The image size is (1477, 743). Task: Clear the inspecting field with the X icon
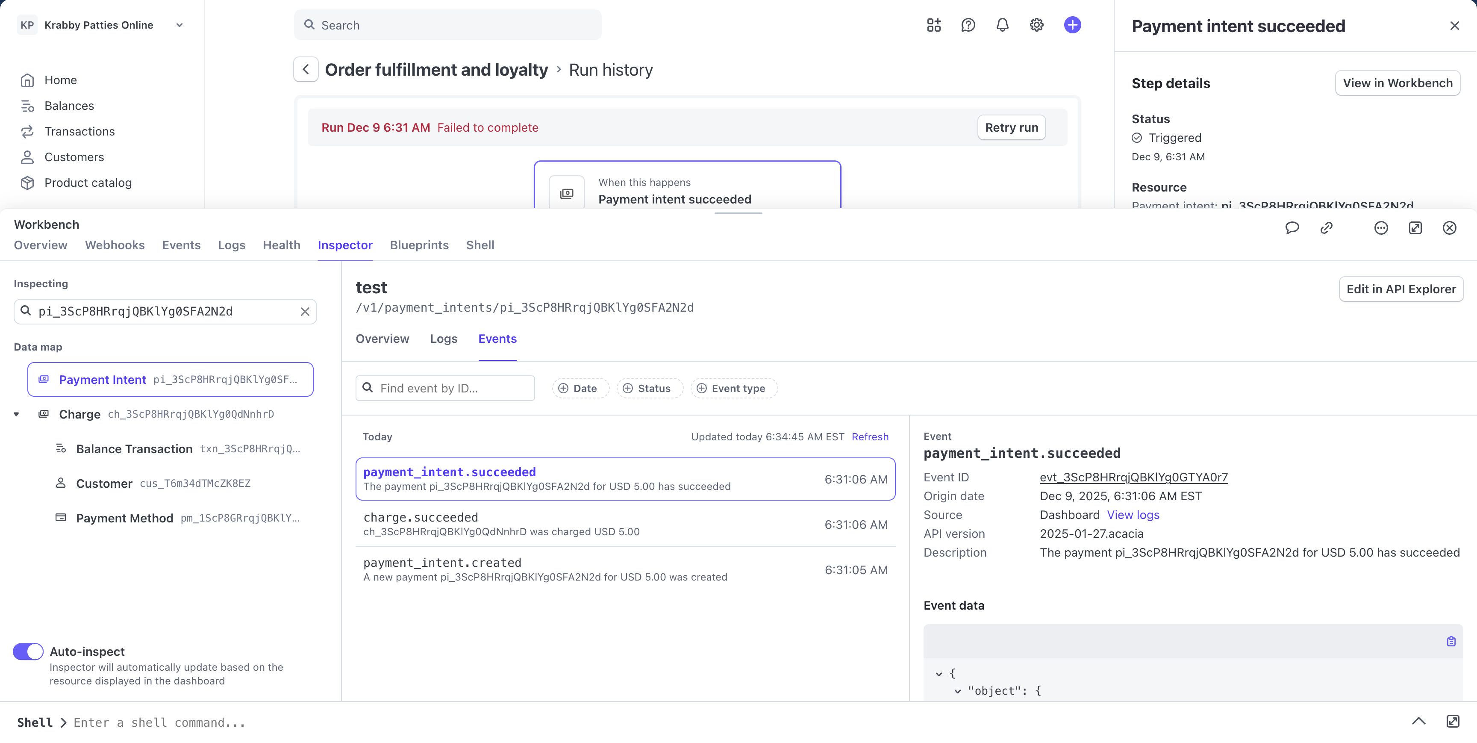coord(305,312)
